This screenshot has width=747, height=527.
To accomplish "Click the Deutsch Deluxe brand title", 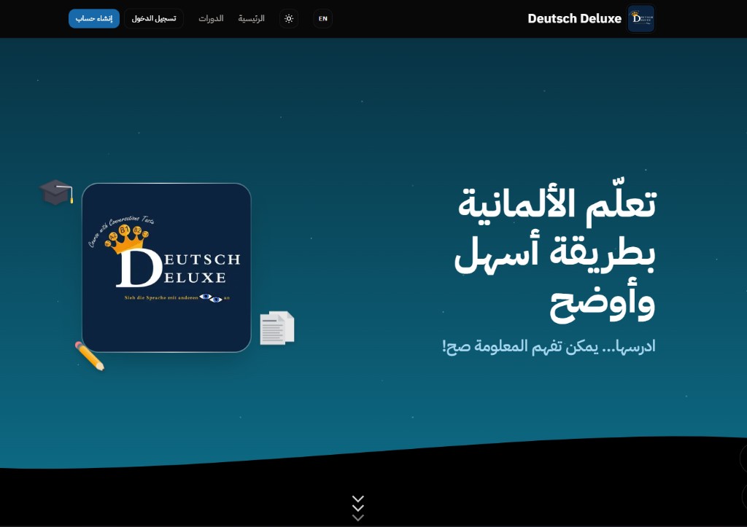I will point(575,18).
